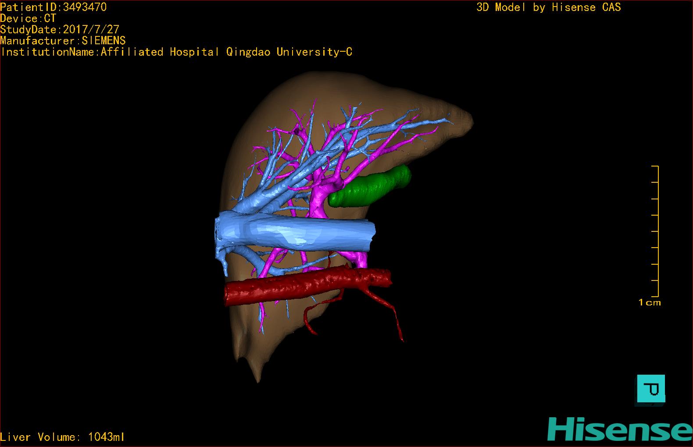The width and height of the screenshot is (693, 447).
Task: Click the Manufacturer:SIEMENS text
Action: point(63,41)
